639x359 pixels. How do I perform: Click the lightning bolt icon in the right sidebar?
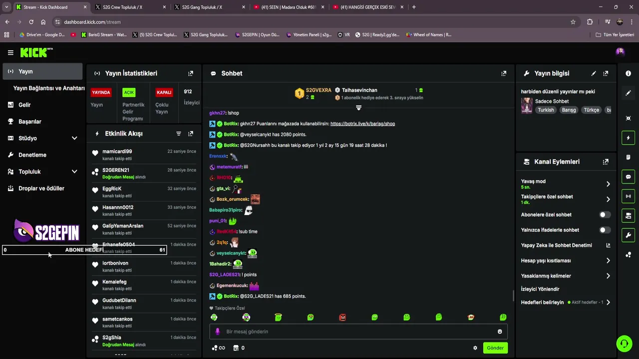click(x=628, y=138)
